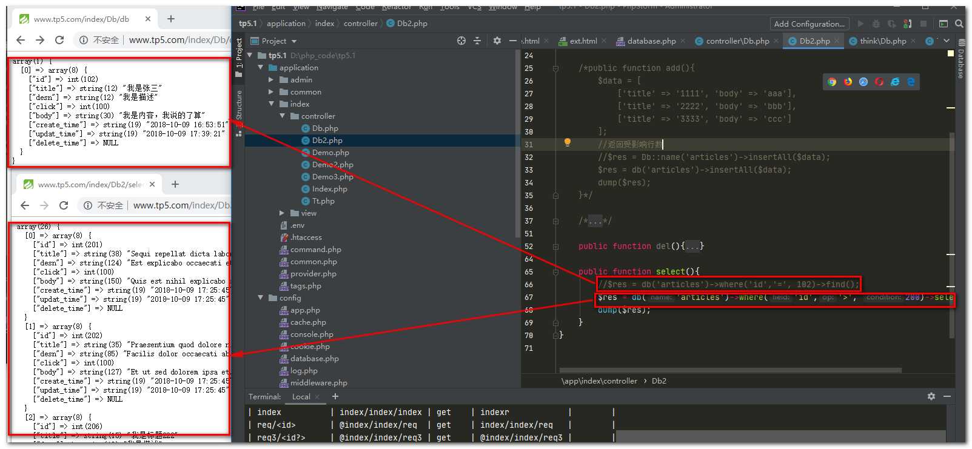Viewport: 972px width, 449px height.
Task: Expand the common folder
Action: [x=272, y=91]
